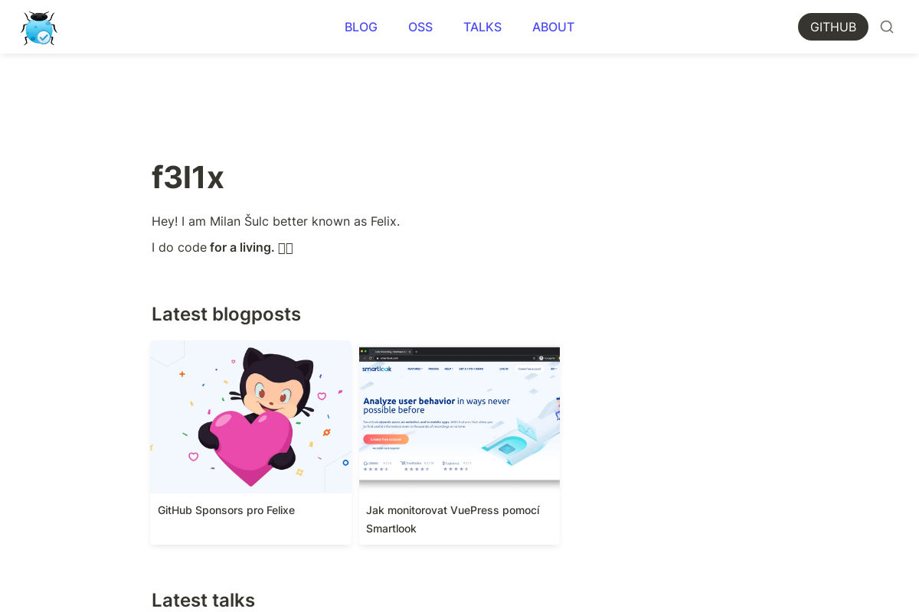Image resolution: width=919 pixels, height=612 pixels.
Task: Click the 'Latest talks' heading
Action: click(x=203, y=600)
